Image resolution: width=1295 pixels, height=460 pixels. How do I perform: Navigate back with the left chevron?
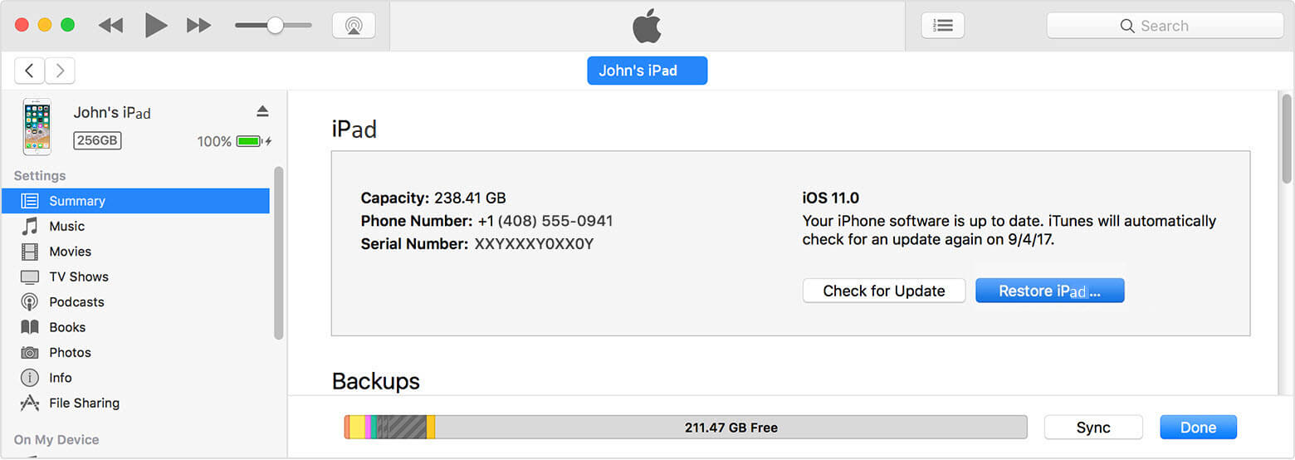(30, 71)
